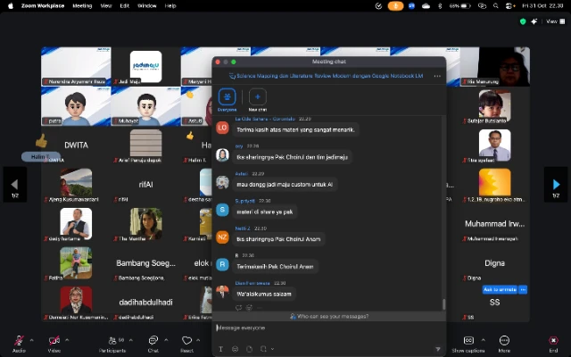Image resolution: width=571 pixels, height=357 pixels.
Task: Reply icon under 'Wa'alaikumus salaam' message
Action: click(x=238, y=307)
